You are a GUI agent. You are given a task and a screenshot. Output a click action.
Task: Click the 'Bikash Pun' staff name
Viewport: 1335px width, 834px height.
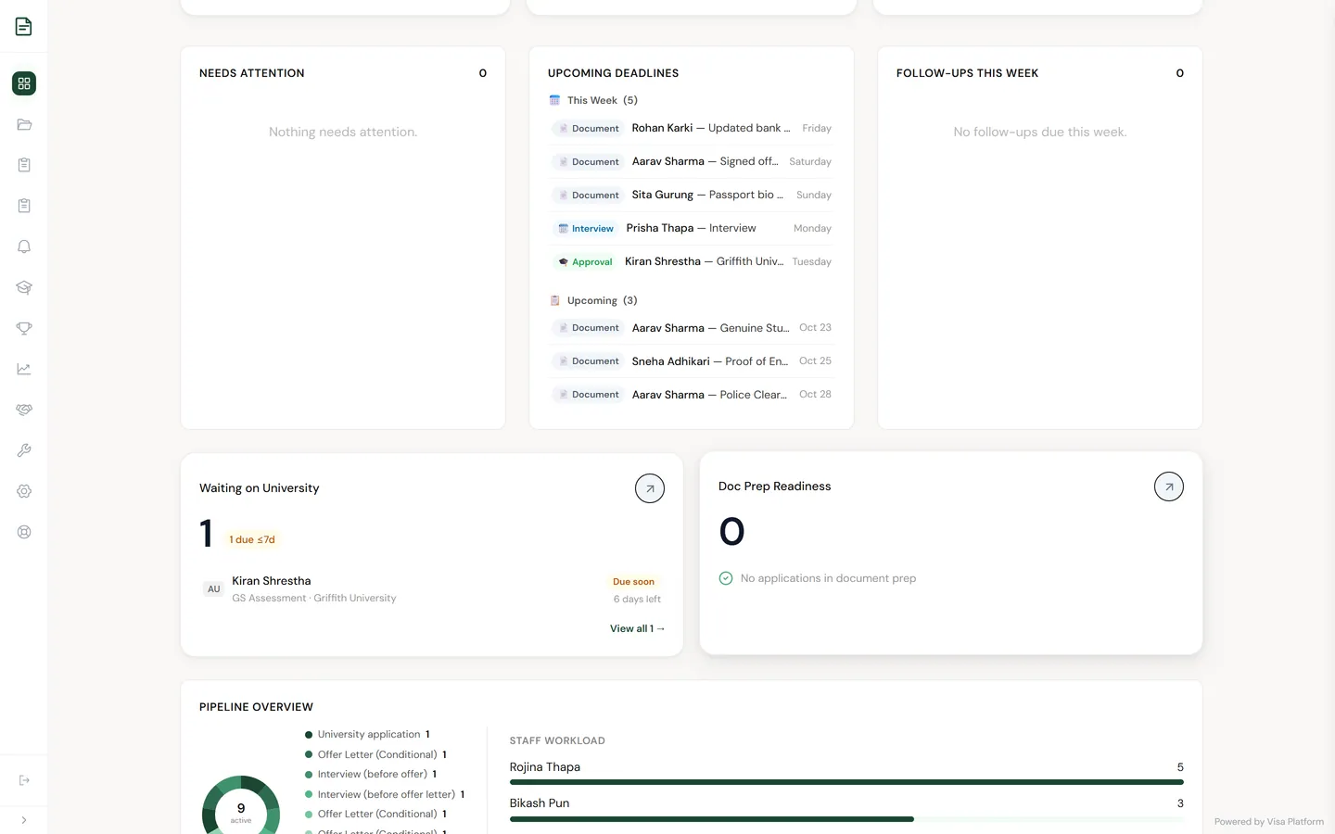540,803
